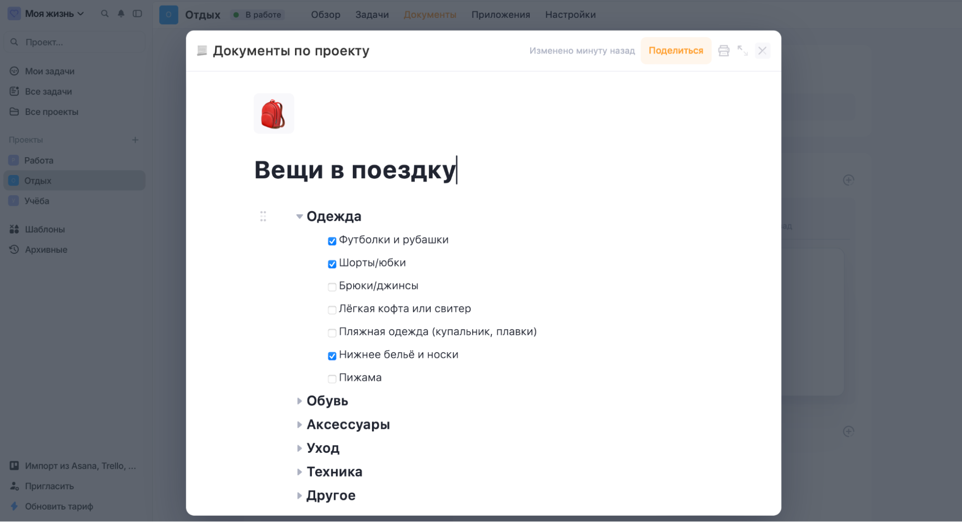Open Шаблоны in sidebar
Screen dimensions: 962x522
coord(44,229)
